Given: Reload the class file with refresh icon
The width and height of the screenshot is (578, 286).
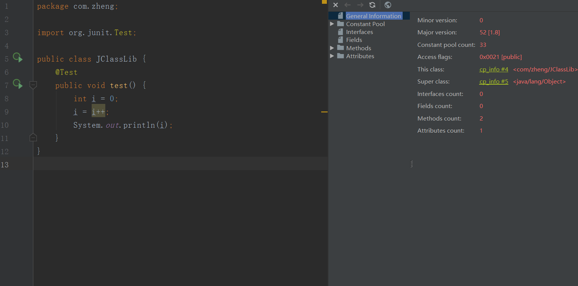Looking at the screenshot, I should [x=372, y=5].
